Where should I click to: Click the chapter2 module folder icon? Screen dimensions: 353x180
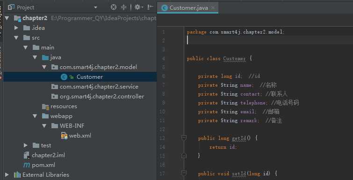pyautogui.click(x=17, y=18)
